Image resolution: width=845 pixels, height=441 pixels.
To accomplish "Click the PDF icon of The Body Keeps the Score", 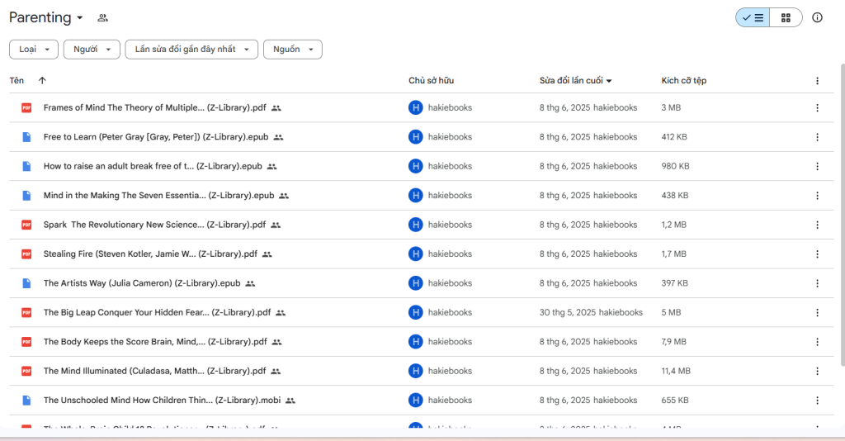I will pos(26,342).
